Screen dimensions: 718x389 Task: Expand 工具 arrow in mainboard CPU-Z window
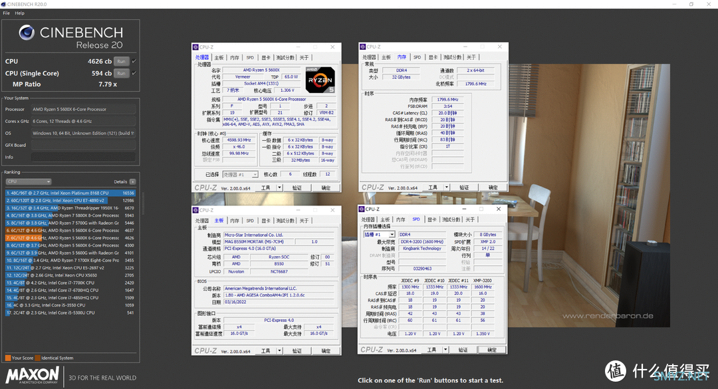pyautogui.click(x=279, y=351)
